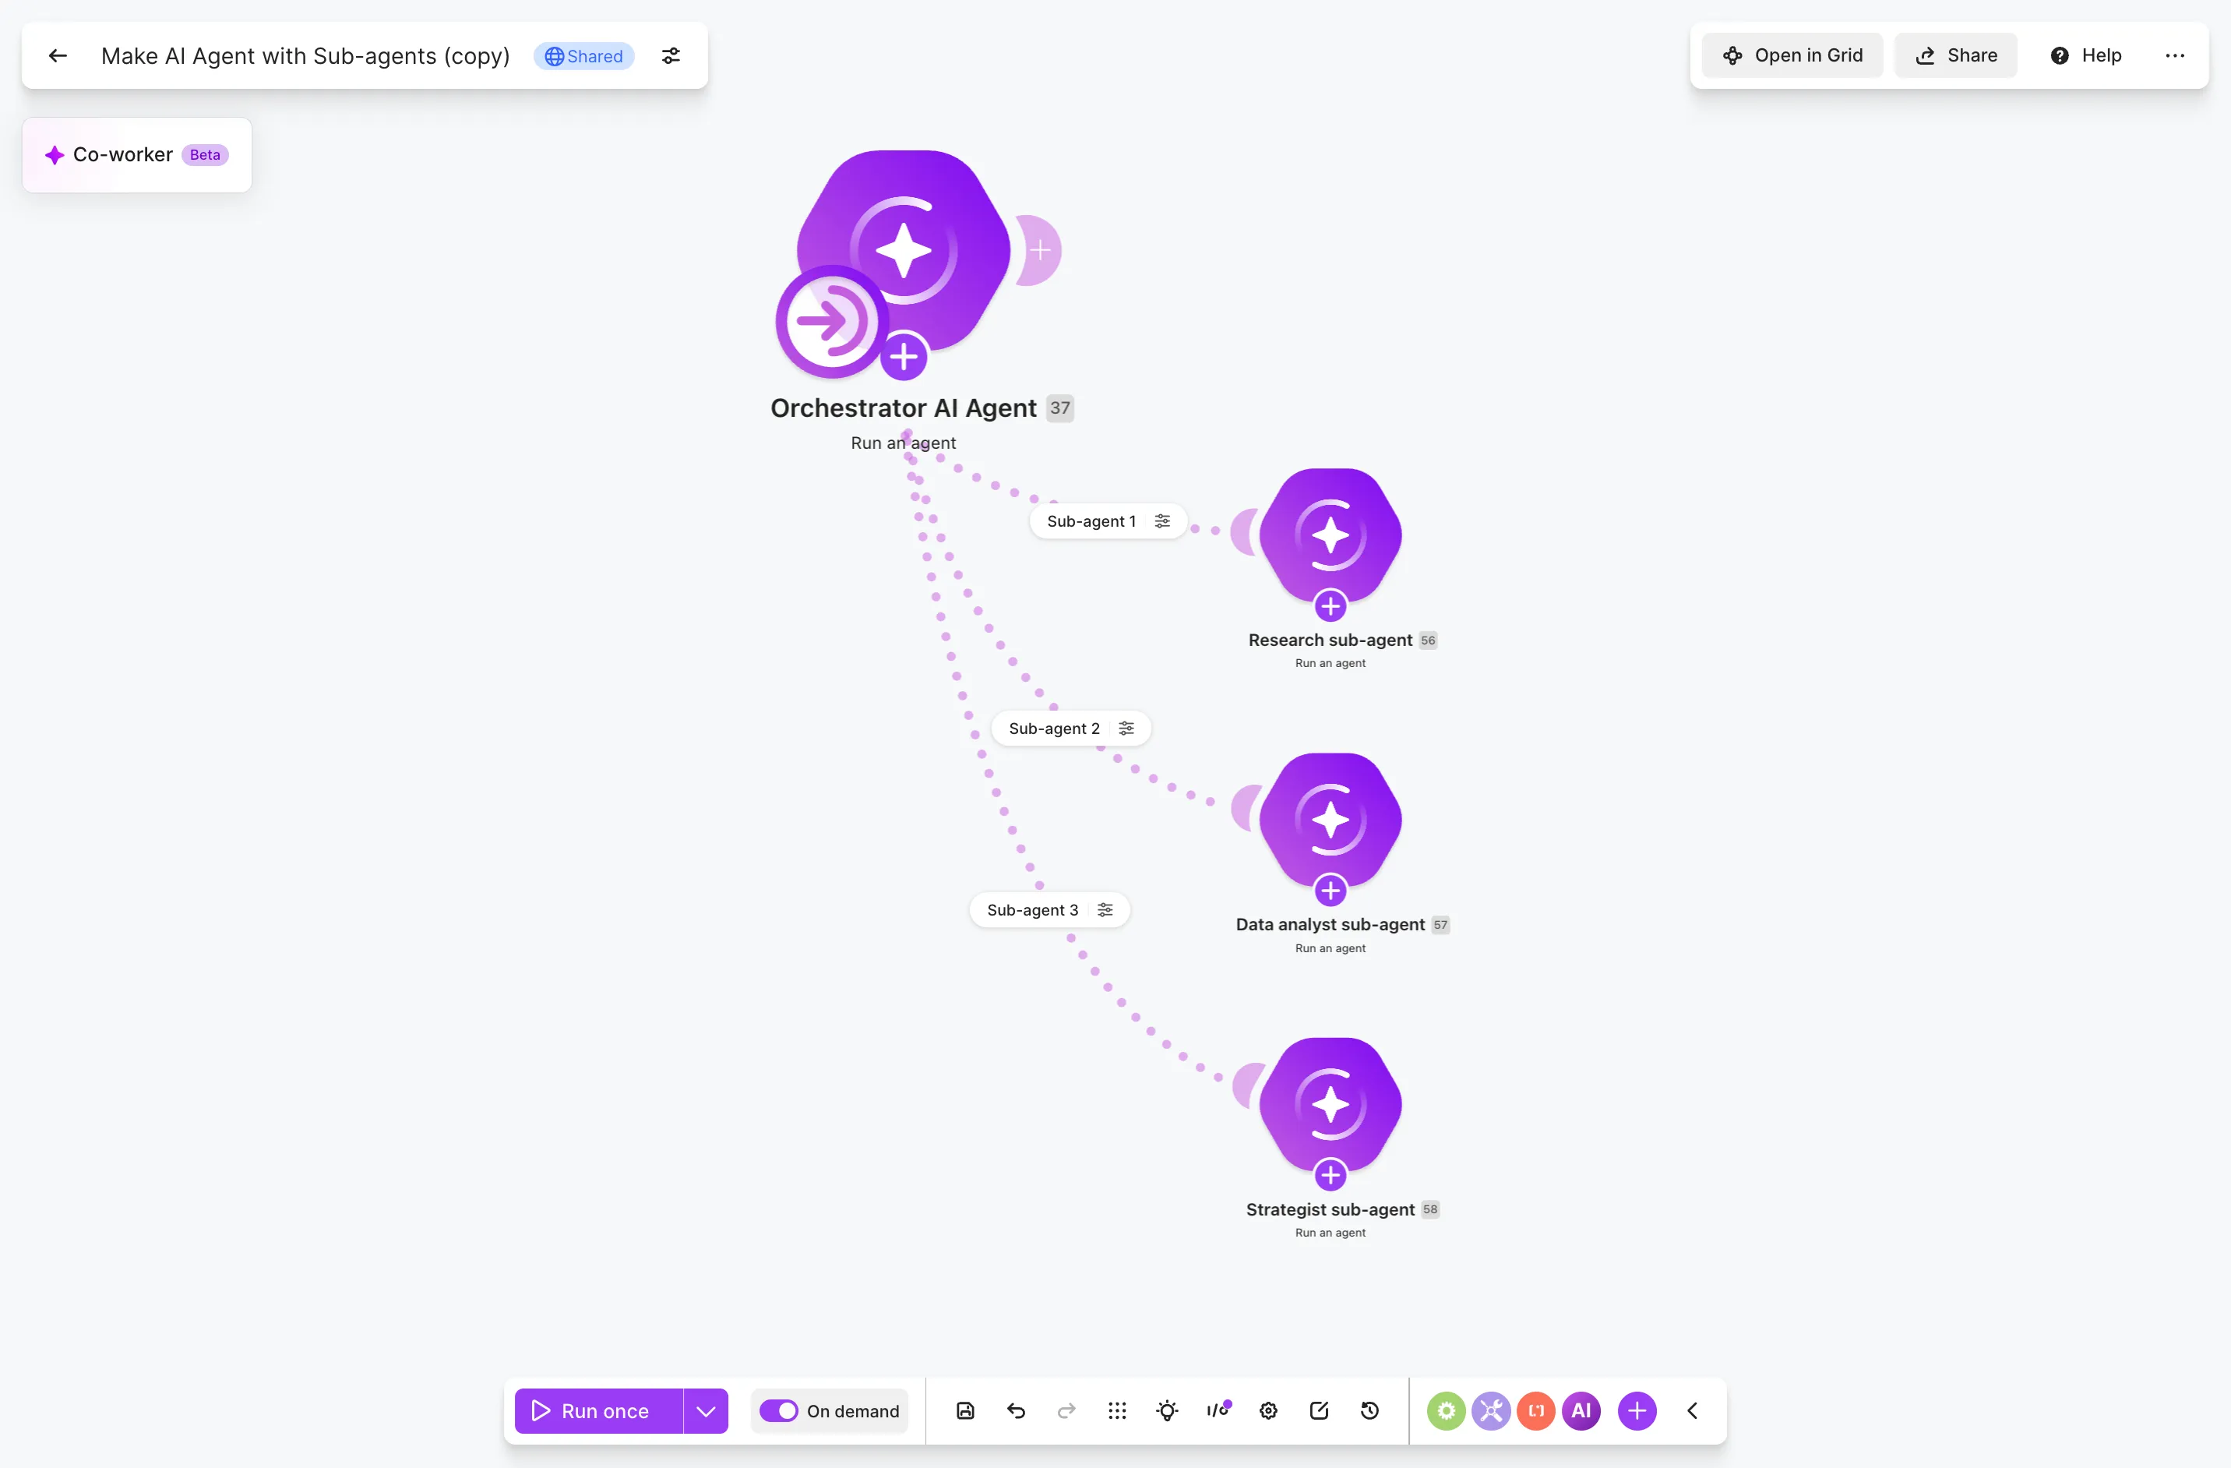Go back using the left arrow
Screen dimensions: 2231x1468
tap(58, 56)
